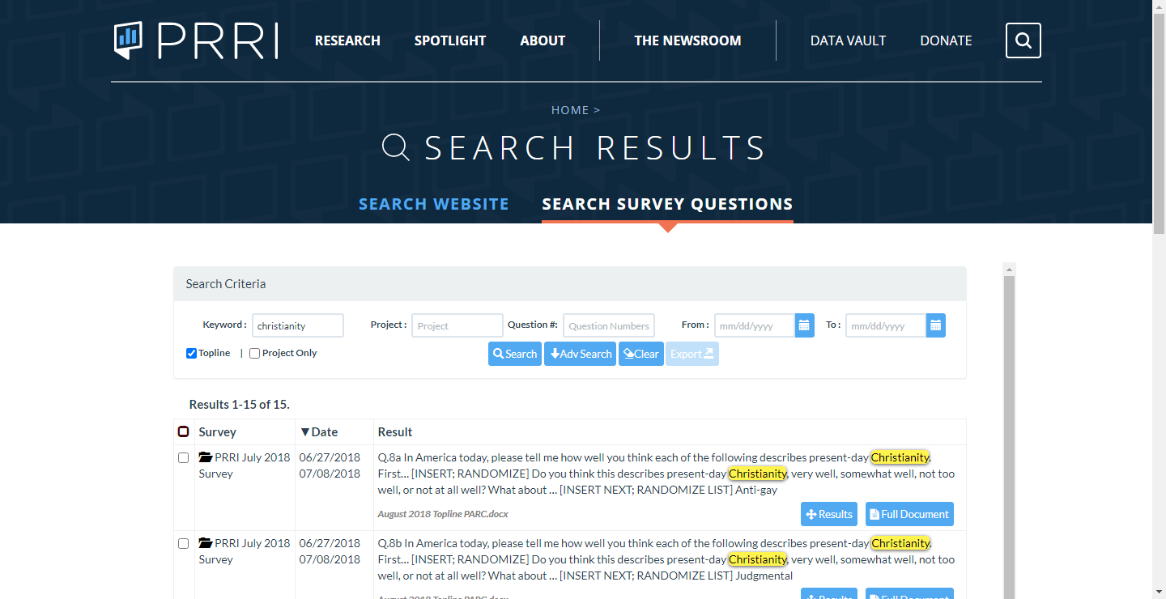Viewport: 1166px width, 599px height.
Task: Click the Result column header
Action: click(x=395, y=431)
